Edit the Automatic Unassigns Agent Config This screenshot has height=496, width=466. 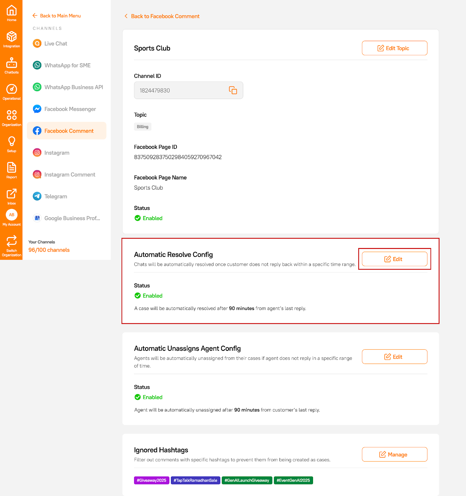pyautogui.click(x=394, y=356)
